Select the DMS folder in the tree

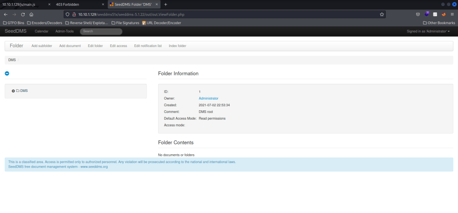click(24, 91)
